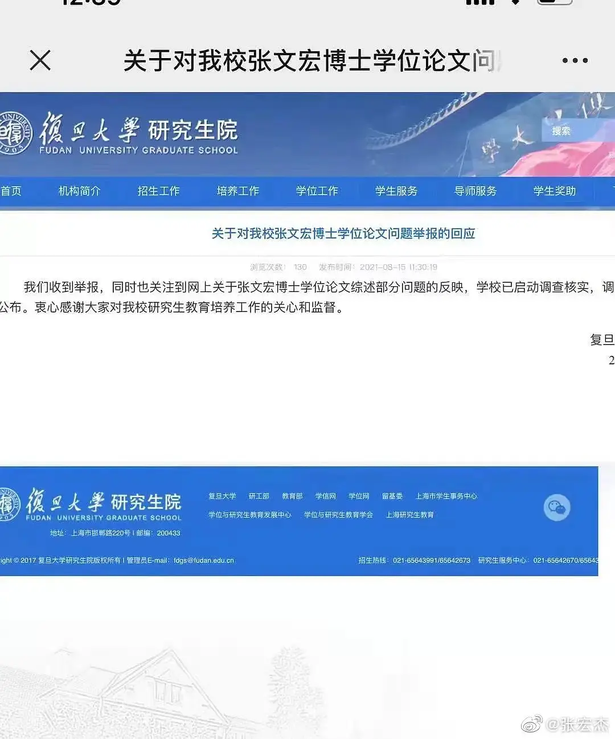Follow the 教育部 footer link

292,496
